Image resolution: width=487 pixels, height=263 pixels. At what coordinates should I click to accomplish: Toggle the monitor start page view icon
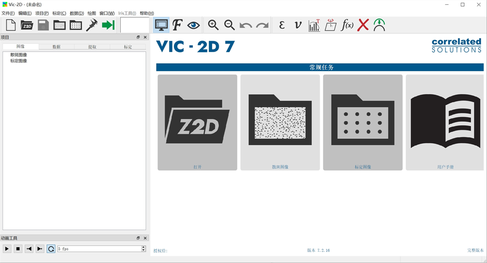pos(161,25)
